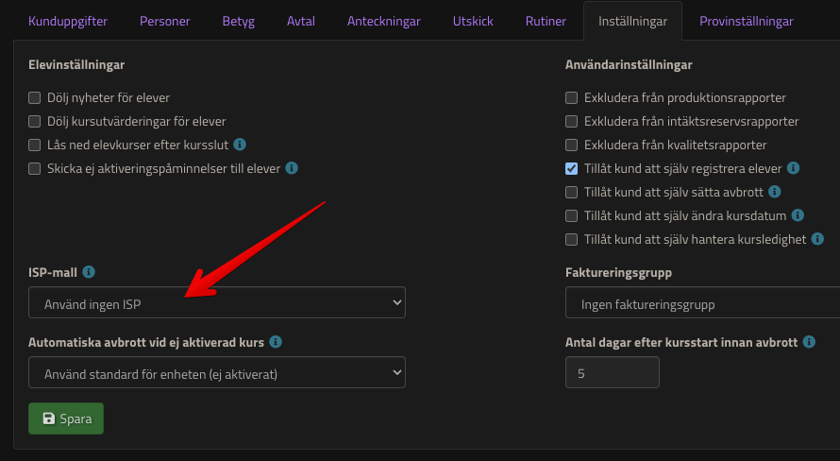Go to the Anteckningar tab
This screenshot has height=461, width=840.
pos(383,21)
